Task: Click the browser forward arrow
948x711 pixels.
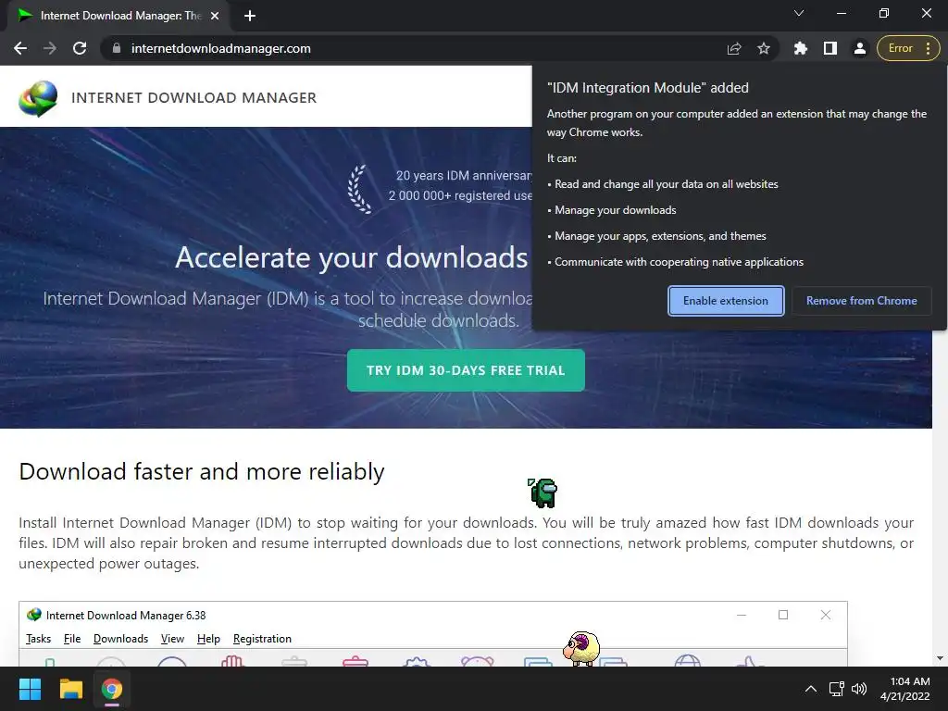Action: (50, 48)
